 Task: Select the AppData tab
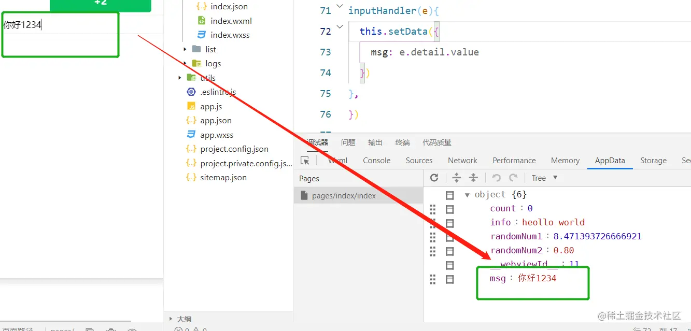(x=610, y=161)
